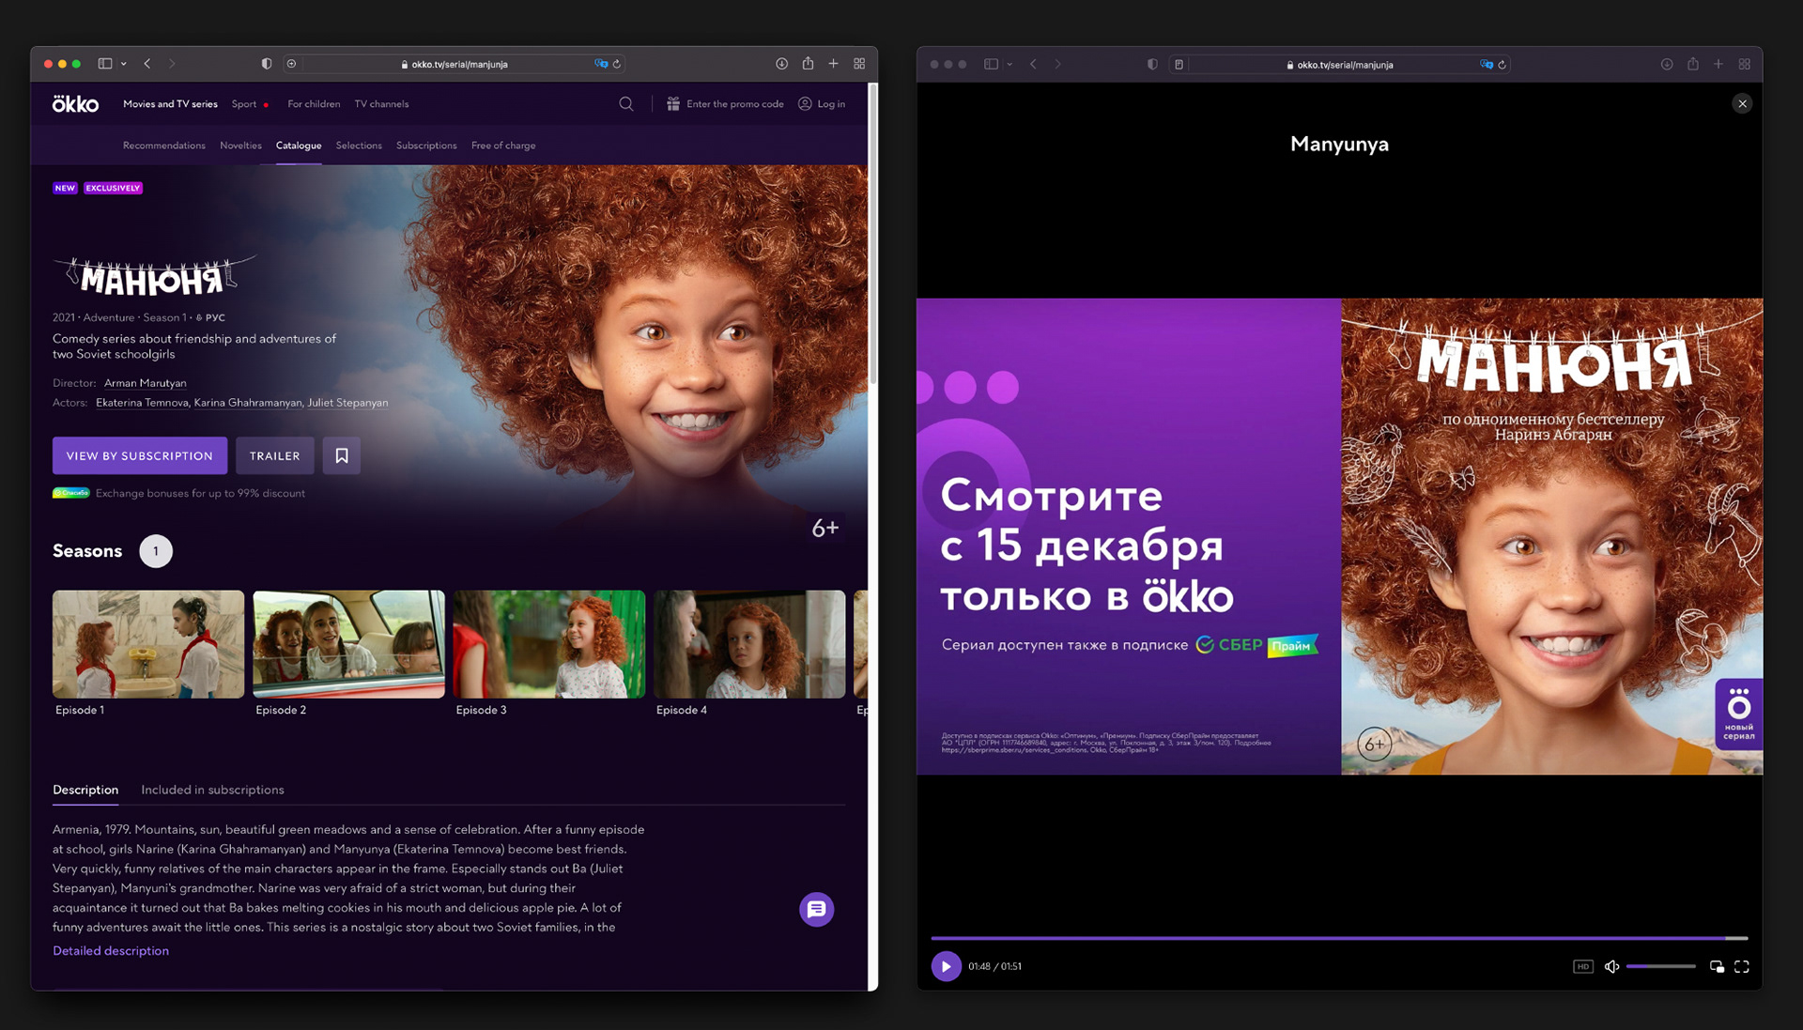Reload the page in right Safari window
The image size is (1803, 1030).
tap(1502, 65)
